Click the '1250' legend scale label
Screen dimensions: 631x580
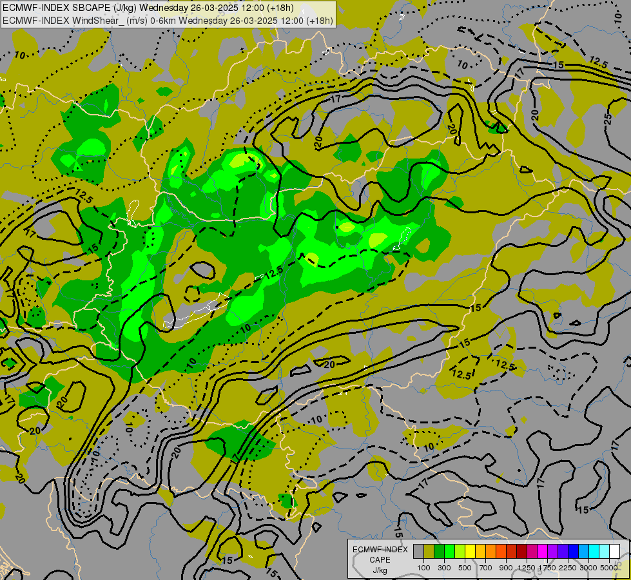click(527, 568)
